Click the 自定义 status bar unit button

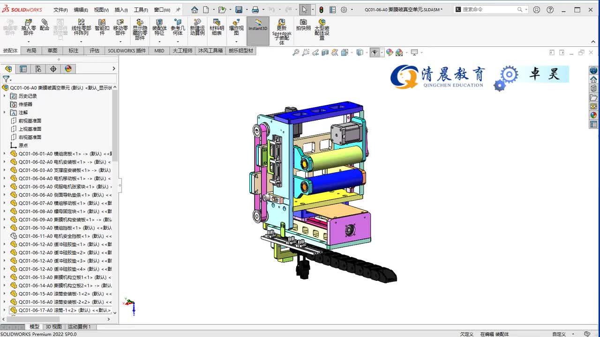click(559, 334)
